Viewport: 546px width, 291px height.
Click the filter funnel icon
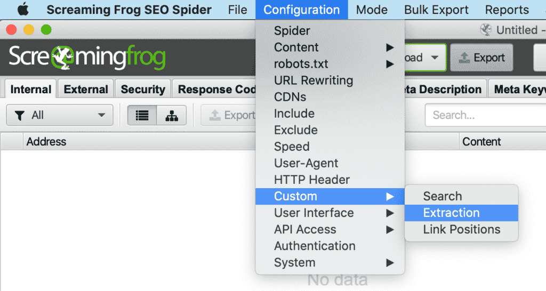point(20,115)
